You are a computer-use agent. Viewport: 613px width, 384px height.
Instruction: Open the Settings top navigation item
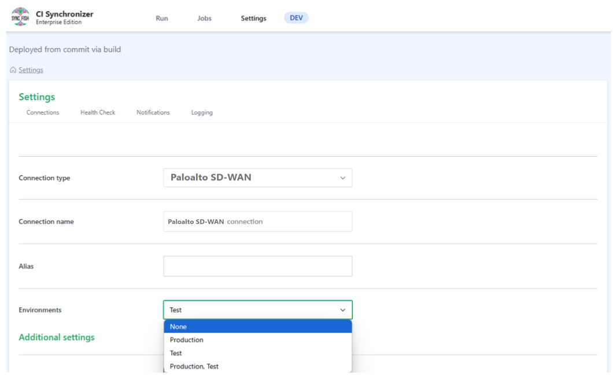[x=253, y=18]
